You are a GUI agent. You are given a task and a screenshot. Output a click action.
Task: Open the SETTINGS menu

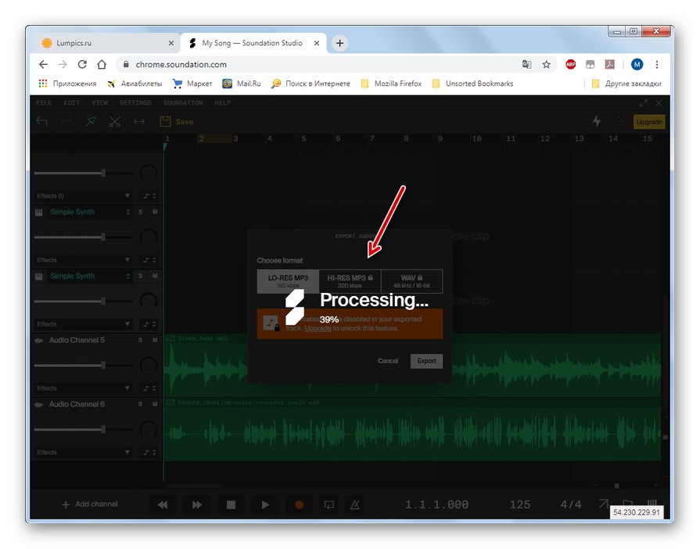click(x=135, y=103)
